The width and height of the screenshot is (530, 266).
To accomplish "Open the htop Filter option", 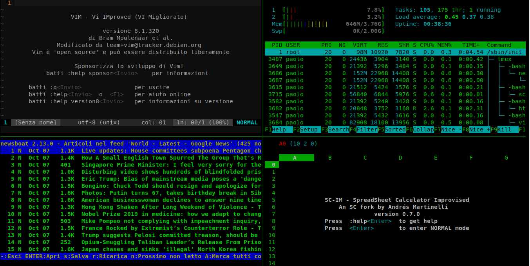I will pyautogui.click(x=367, y=129).
